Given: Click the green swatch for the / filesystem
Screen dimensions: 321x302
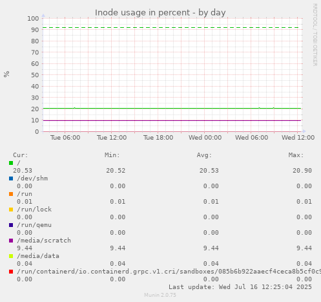Looking at the screenshot, I should coord(11,163).
